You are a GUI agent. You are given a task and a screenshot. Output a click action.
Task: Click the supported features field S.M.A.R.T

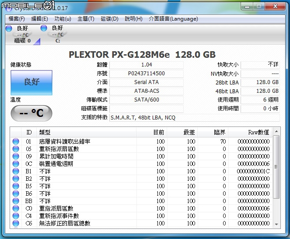195,118
